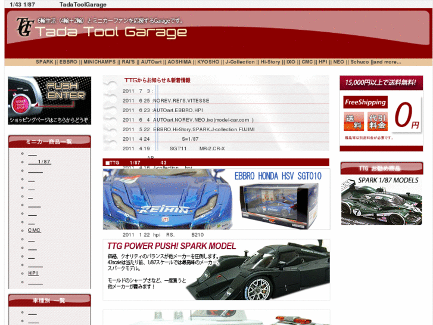Click Schuco in the brand strip

(x=360, y=62)
